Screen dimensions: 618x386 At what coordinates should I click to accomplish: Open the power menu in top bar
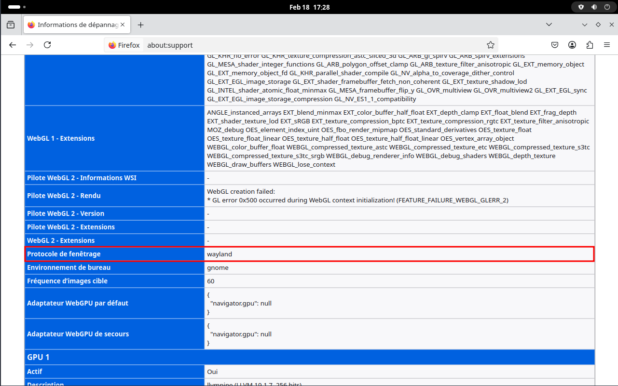[607, 7]
